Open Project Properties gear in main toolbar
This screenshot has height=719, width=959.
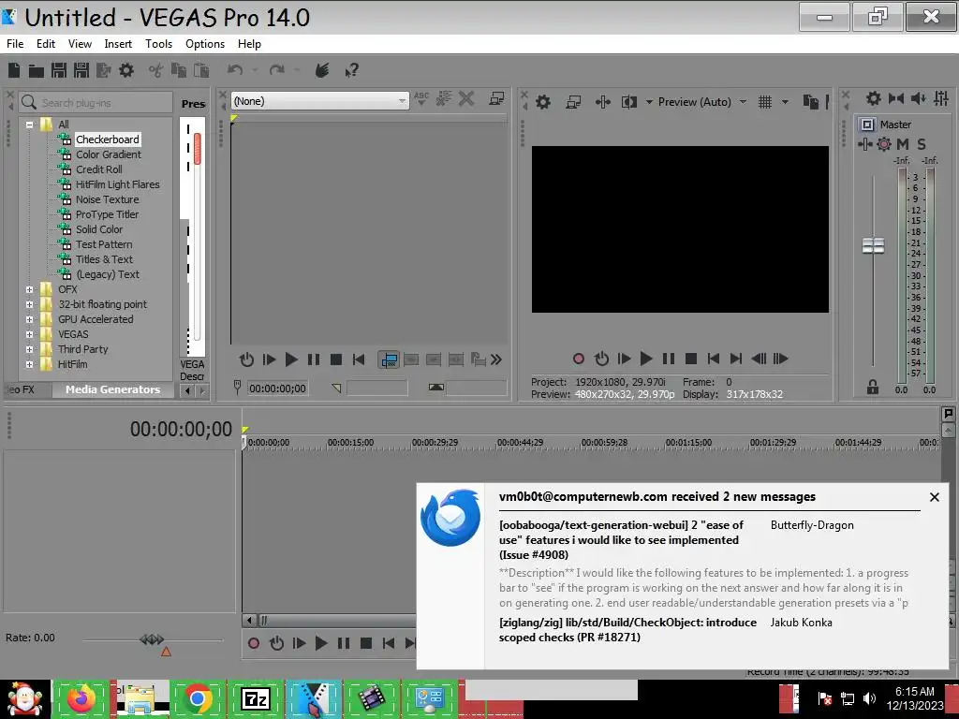(x=126, y=70)
